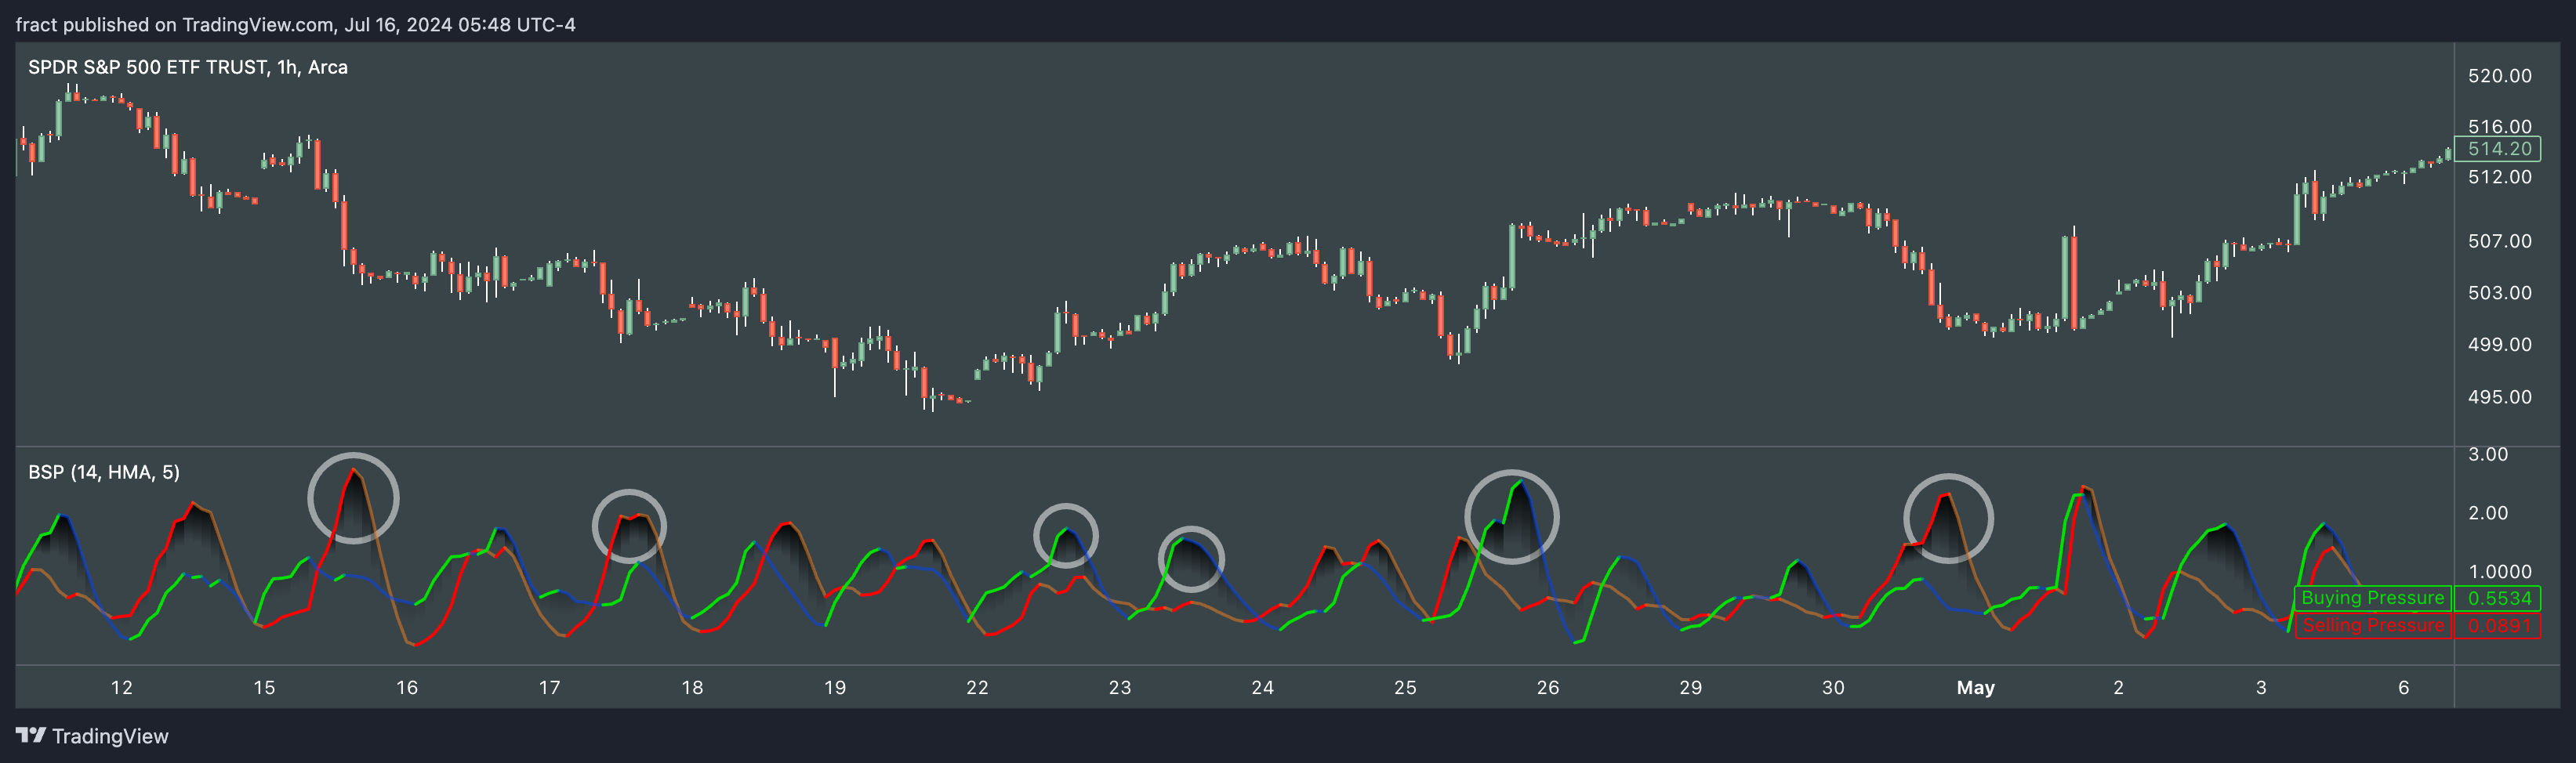Click the 3.00 indicator scale label

point(2488,454)
